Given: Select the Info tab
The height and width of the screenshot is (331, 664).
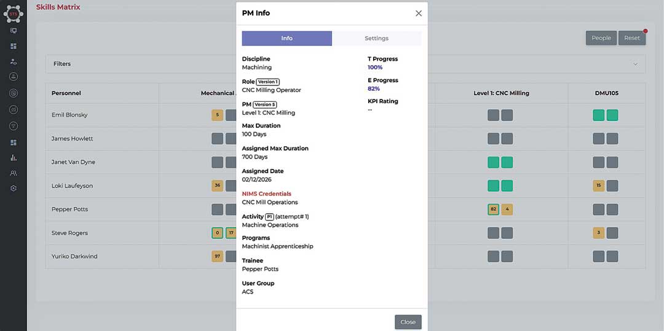Looking at the screenshot, I should [287, 38].
